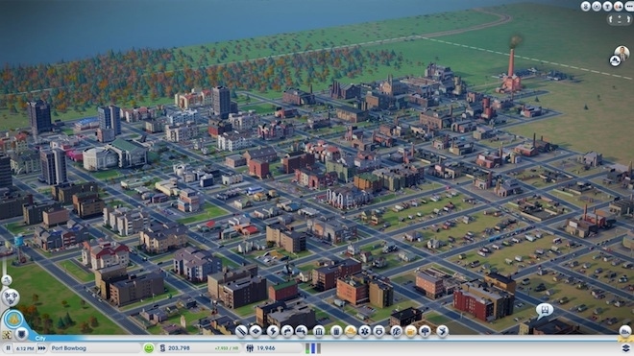
Task: Expand the bulldozer panel icon at bottom-right
Action: coord(625,331)
